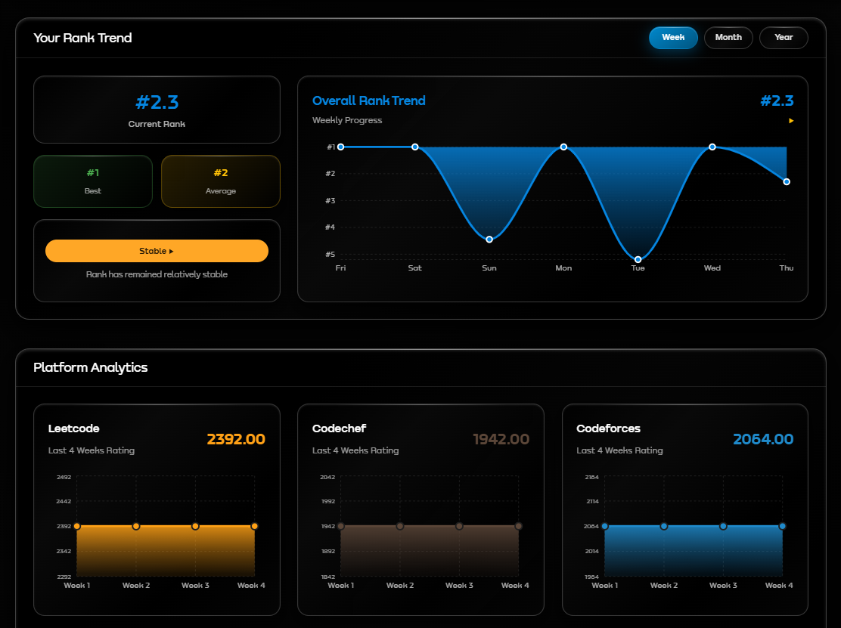Click Tuesday's lowest rank marker

[638, 258]
